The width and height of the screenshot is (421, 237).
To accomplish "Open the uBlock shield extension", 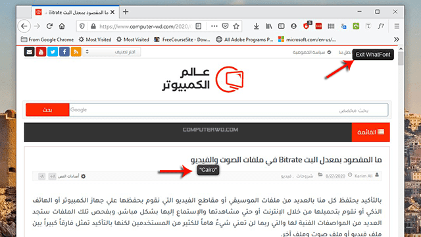I will 307,26.
